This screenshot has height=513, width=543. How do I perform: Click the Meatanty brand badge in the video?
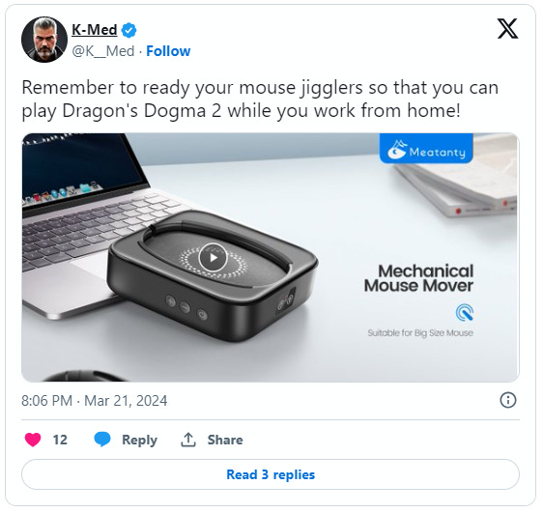pyautogui.click(x=426, y=150)
